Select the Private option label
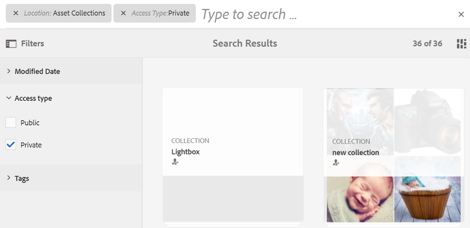This screenshot has width=470, height=228. coord(31,145)
